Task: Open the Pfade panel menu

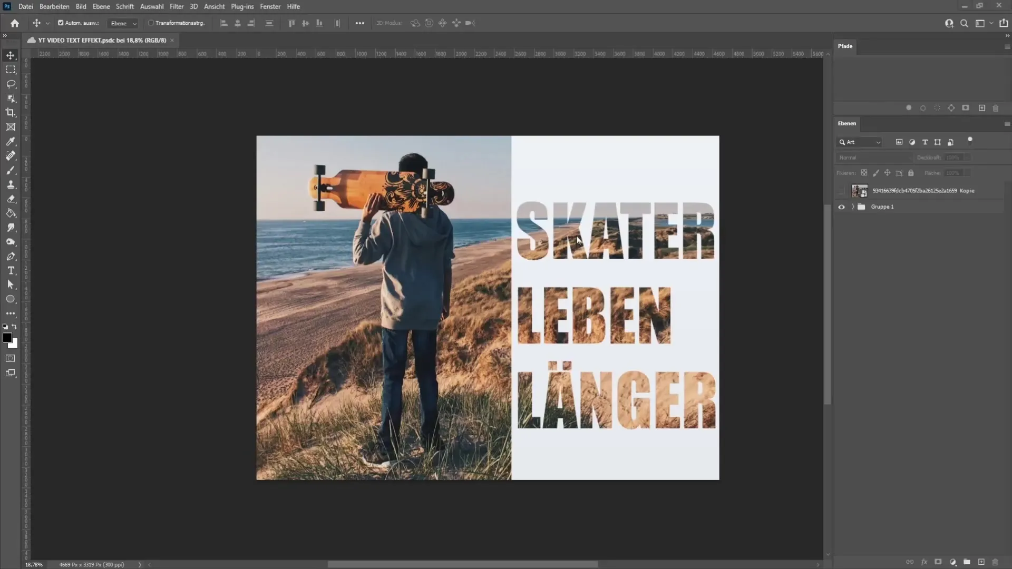Action: click(1007, 46)
